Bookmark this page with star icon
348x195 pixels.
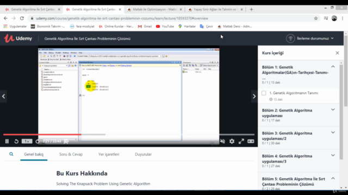point(316,18)
